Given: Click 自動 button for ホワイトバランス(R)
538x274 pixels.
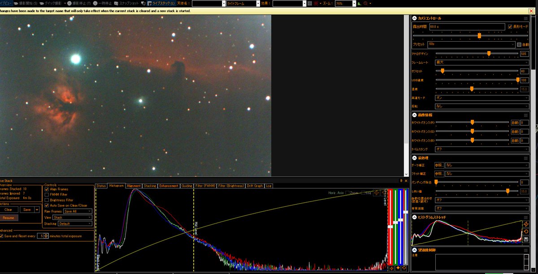Looking at the screenshot, I should pyautogui.click(x=515, y=123).
